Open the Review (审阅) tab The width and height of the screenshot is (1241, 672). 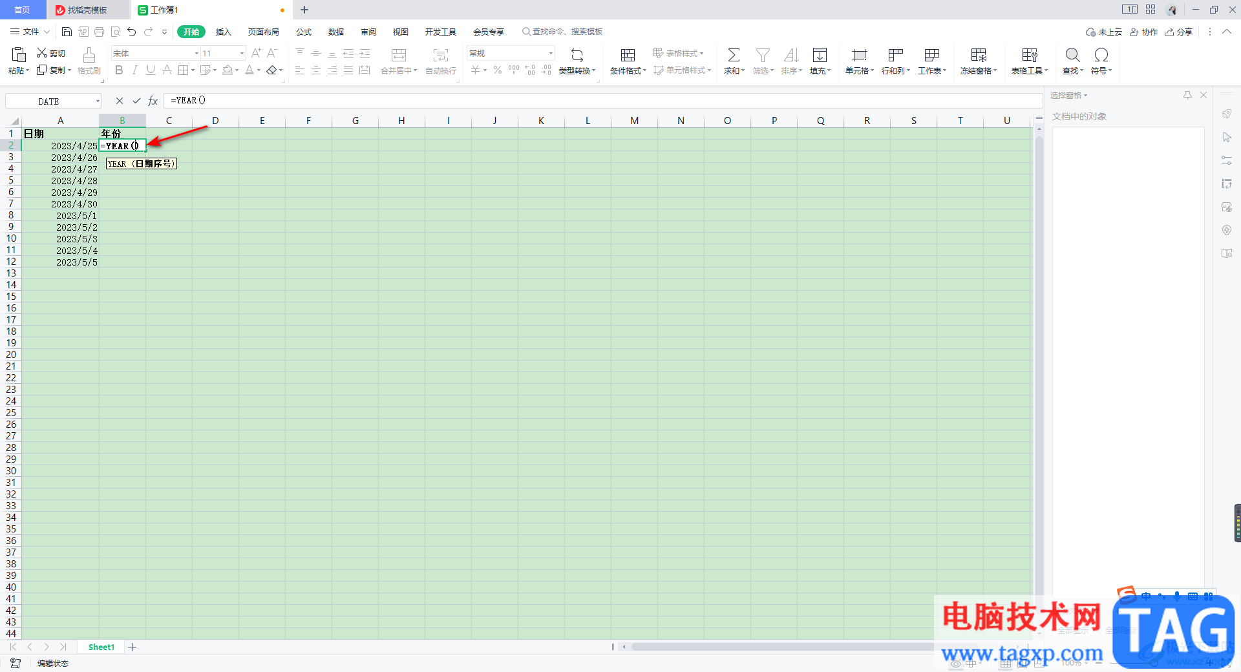(368, 32)
